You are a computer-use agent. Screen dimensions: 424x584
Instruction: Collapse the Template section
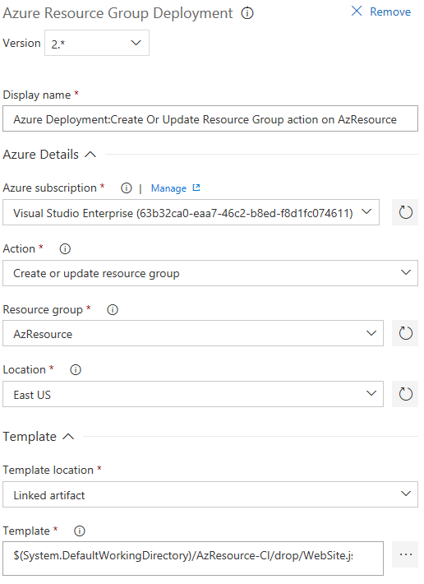point(68,437)
